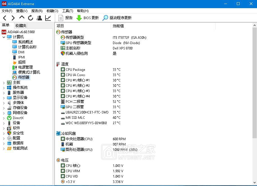
Task: Open the 报告(R) menu
Action: tap(37, 11)
